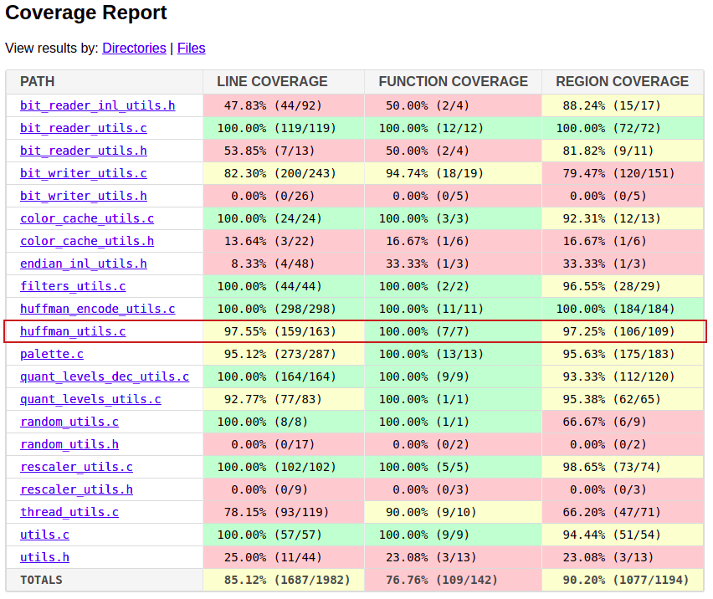The width and height of the screenshot is (713, 599).
Task: Open quant_levels_utils.c file link
Action: [x=90, y=399]
